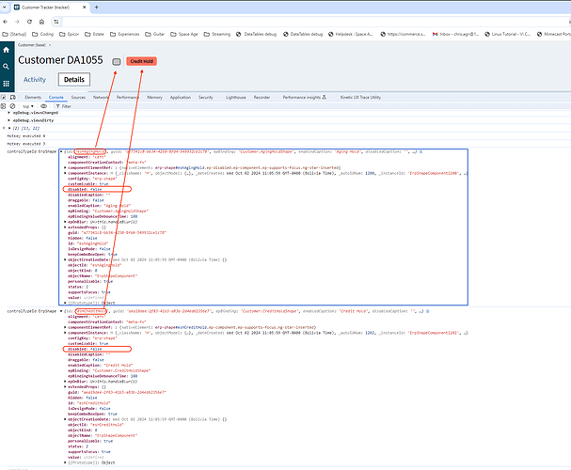Screen dimensions: 571x470
Task: Open the Epicor bookmarks folder
Action: coord(70,34)
